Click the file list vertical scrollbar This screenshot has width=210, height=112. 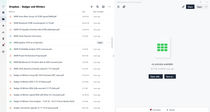[x=112, y=43]
